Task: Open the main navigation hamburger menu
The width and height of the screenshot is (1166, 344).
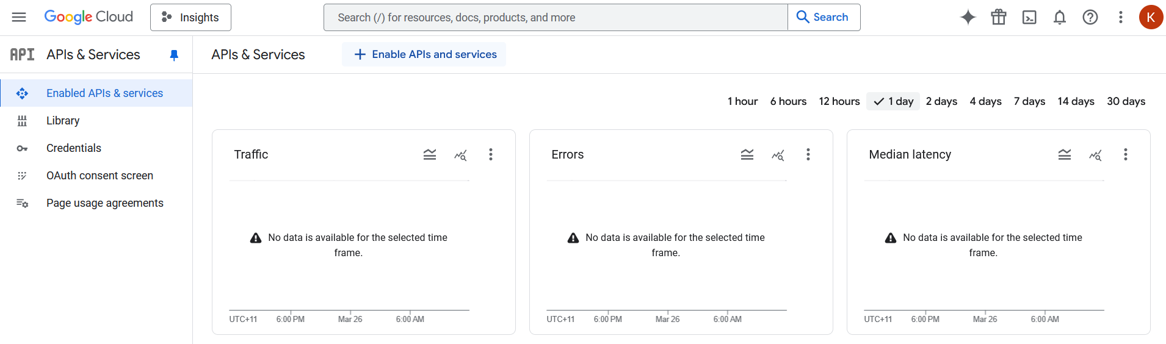Action: (x=19, y=17)
